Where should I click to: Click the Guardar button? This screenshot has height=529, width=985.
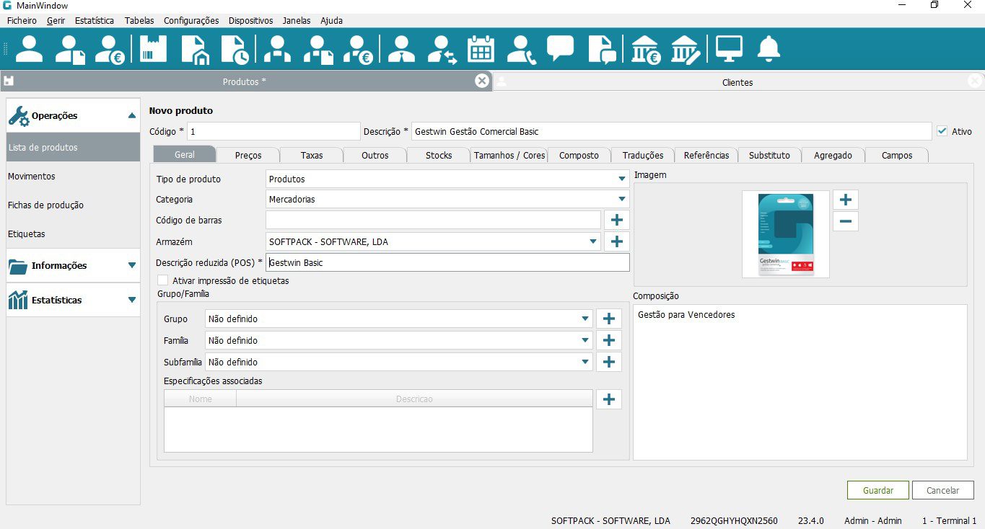click(x=878, y=490)
